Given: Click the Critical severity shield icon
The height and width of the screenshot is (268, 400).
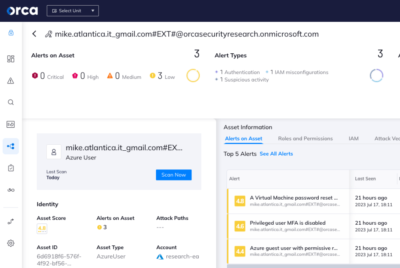Looking at the screenshot, I should [35, 76].
